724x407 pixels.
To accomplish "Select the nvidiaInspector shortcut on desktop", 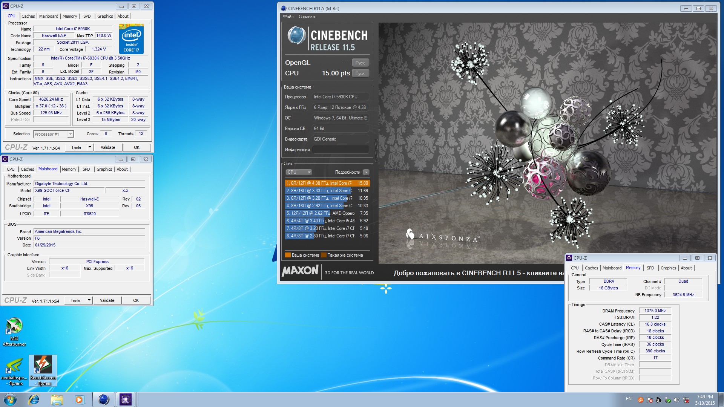I will [14, 371].
